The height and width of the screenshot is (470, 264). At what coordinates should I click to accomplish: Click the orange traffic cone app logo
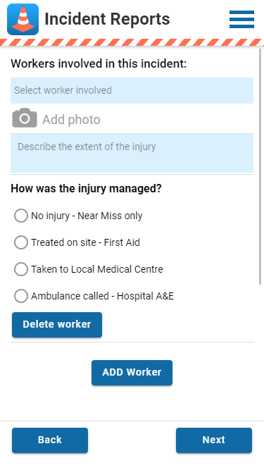(x=23, y=19)
